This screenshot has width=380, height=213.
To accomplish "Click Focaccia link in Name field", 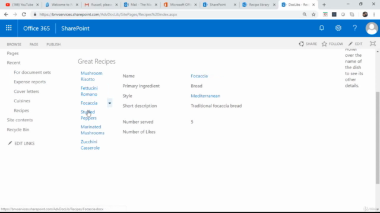I will coord(199,76).
